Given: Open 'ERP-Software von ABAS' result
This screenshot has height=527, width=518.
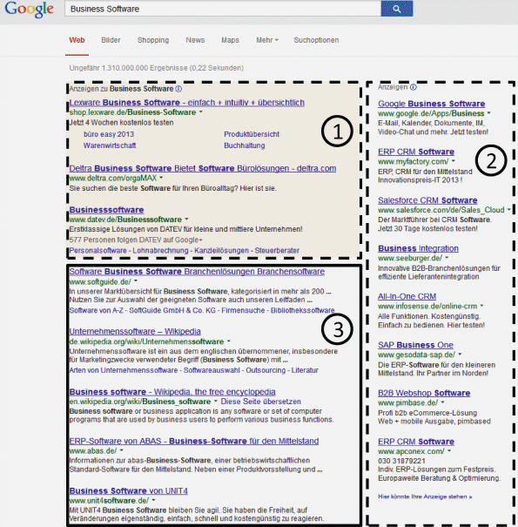Looking at the screenshot, I should coord(194,441).
